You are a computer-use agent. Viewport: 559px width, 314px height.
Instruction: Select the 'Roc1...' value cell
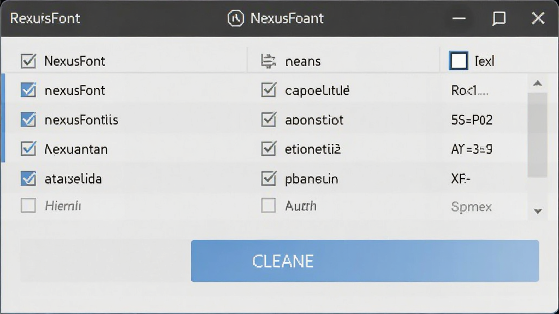tap(469, 90)
